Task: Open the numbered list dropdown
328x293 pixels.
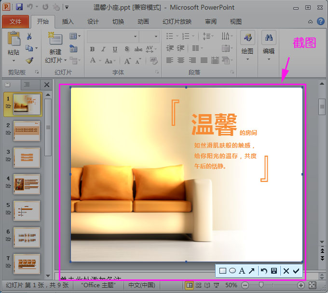Action: tap(193, 36)
